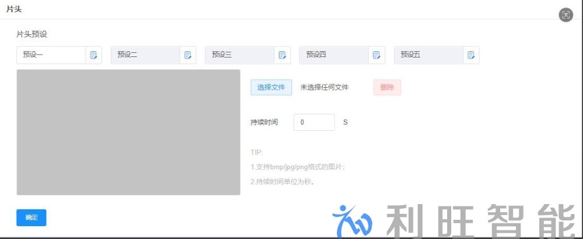Switch to the 预设三 preset

click(x=240, y=55)
